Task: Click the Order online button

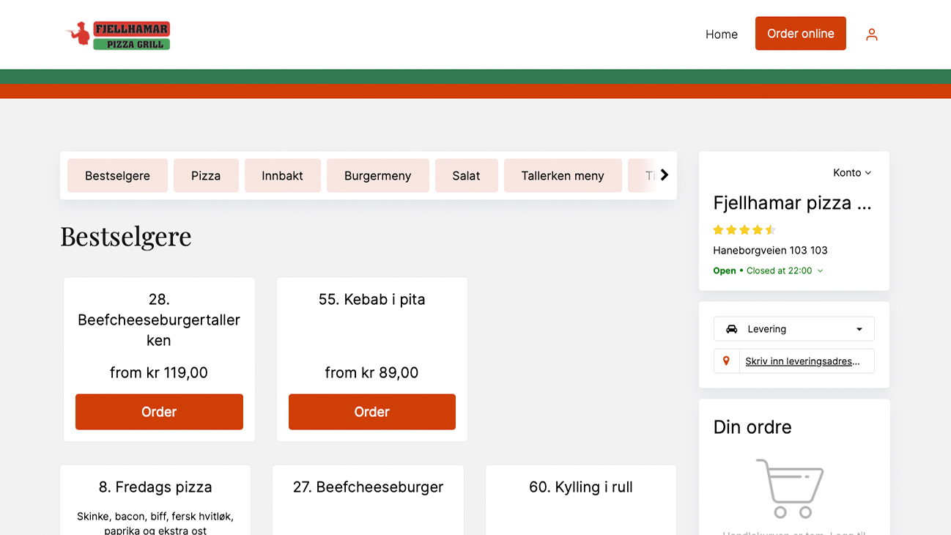Action: click(800, 34)
